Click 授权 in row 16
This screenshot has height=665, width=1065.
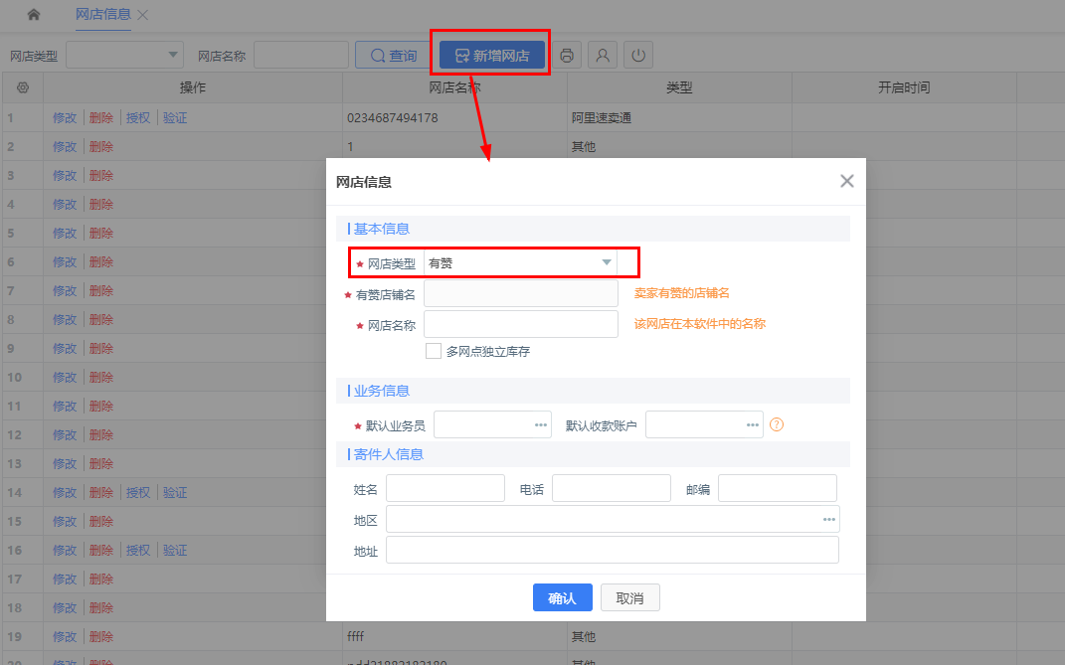coord(138,551)
